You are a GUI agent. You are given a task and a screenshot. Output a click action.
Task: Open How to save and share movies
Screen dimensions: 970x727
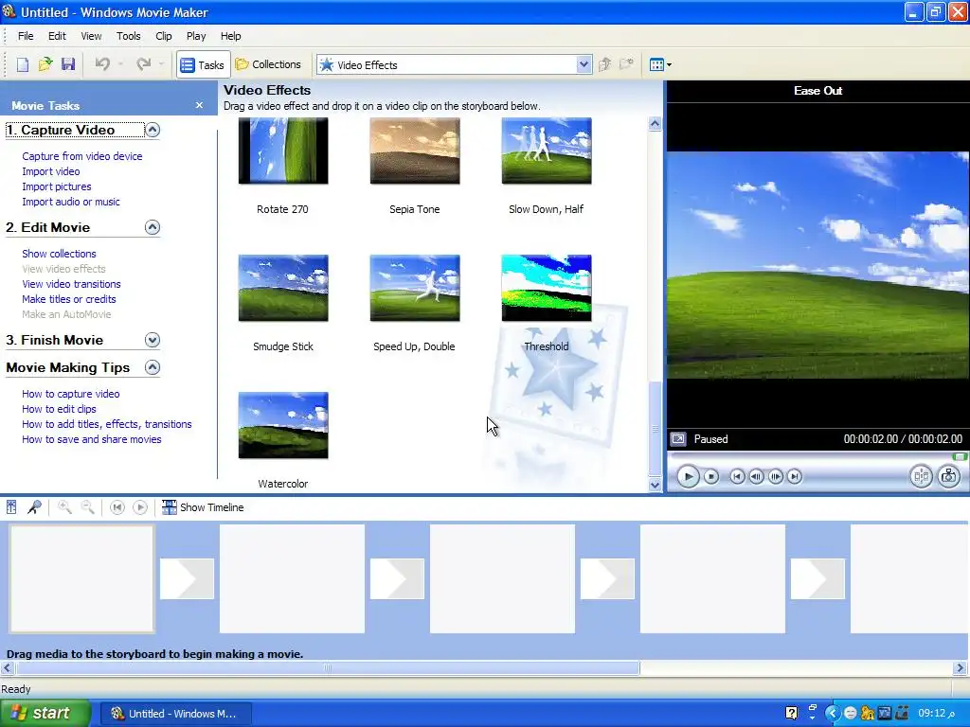point(92,439)
